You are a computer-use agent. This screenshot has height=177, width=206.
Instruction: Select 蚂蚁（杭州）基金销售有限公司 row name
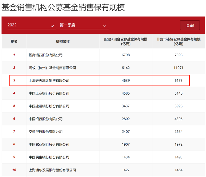pos(52,68)
